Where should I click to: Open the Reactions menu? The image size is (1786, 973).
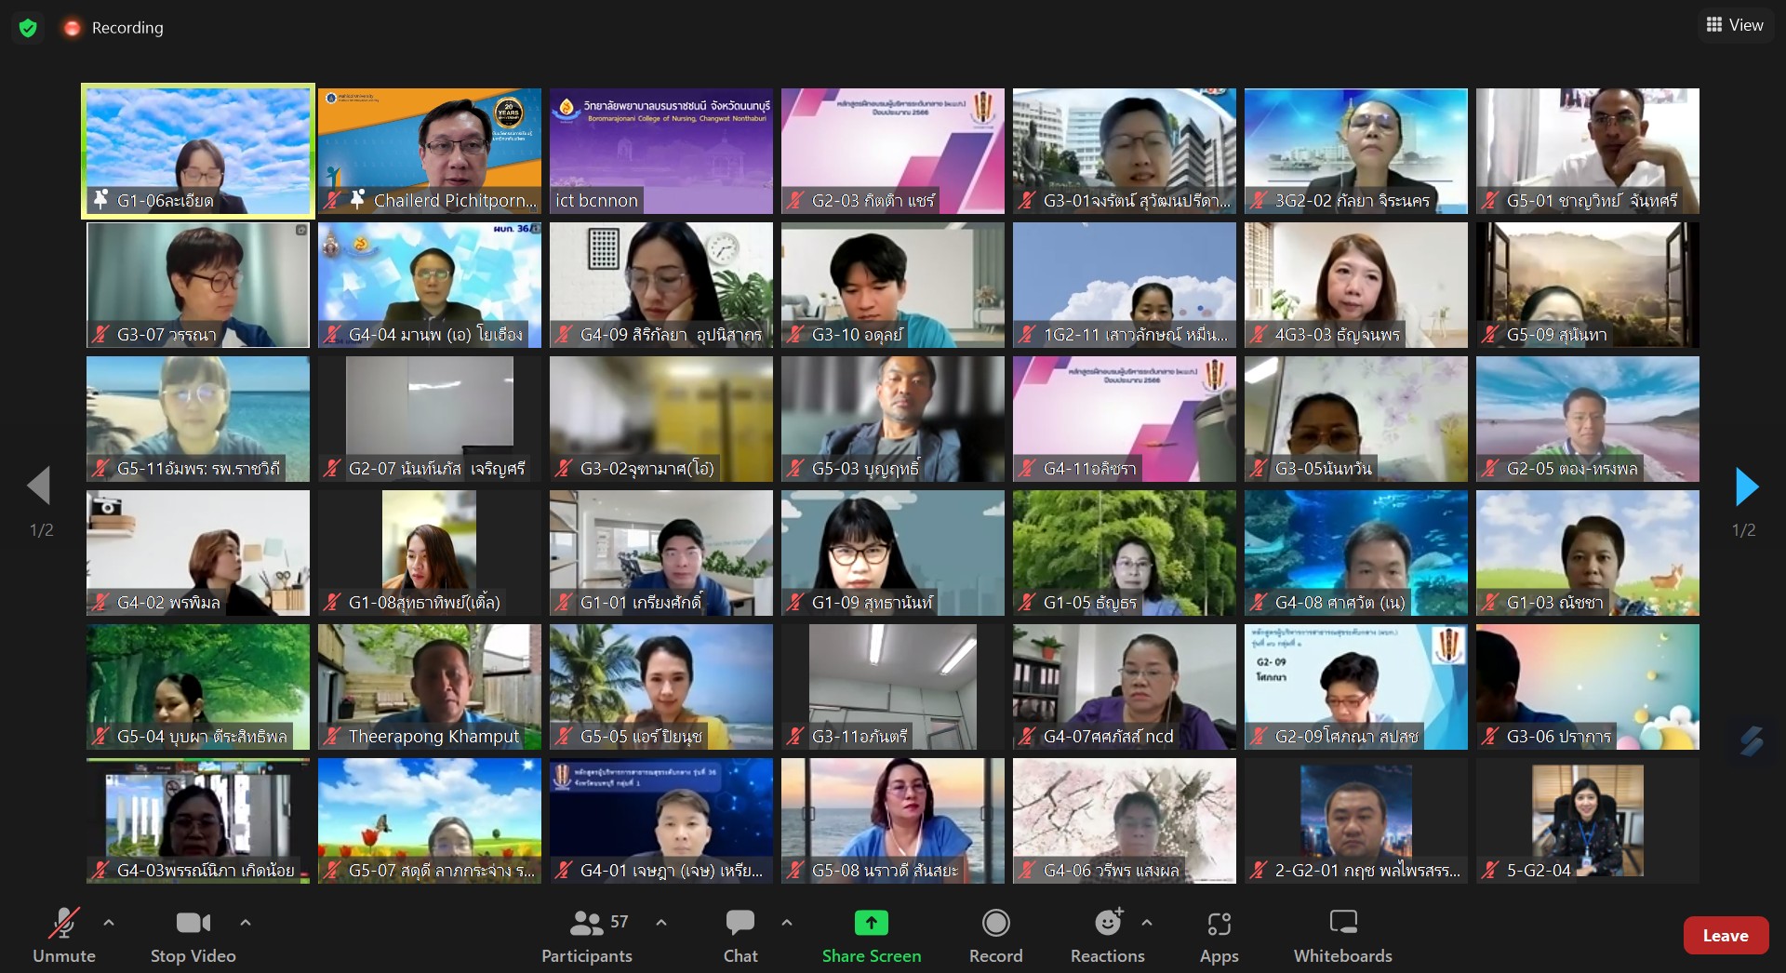[x=1107, y=924]
